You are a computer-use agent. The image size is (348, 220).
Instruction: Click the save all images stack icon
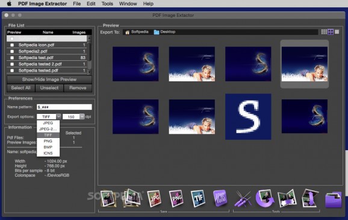coord(132,198)
